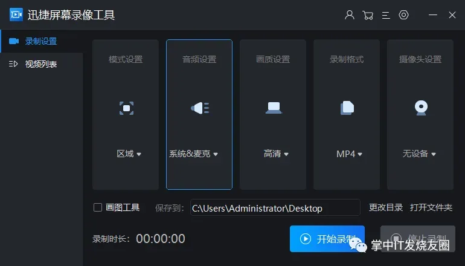Click the speaker audio settings icon
This screenshot has height=266, width=465.
pos(200,108)
